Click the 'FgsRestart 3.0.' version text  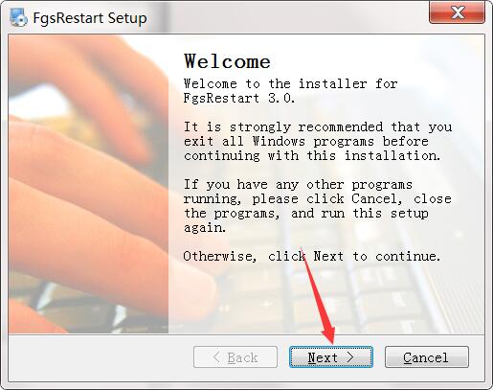239,98
